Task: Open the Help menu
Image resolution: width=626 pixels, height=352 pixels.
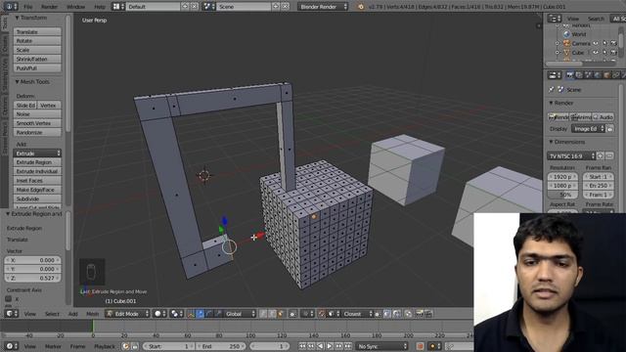Action: pyautogui.click(x=100, y=7)
